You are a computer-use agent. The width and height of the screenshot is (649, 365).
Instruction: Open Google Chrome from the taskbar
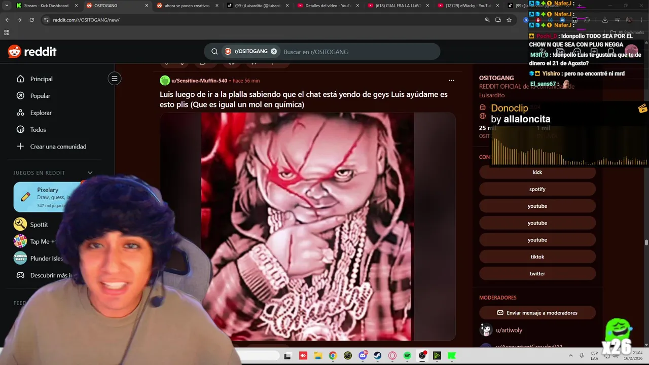[333, 356]
